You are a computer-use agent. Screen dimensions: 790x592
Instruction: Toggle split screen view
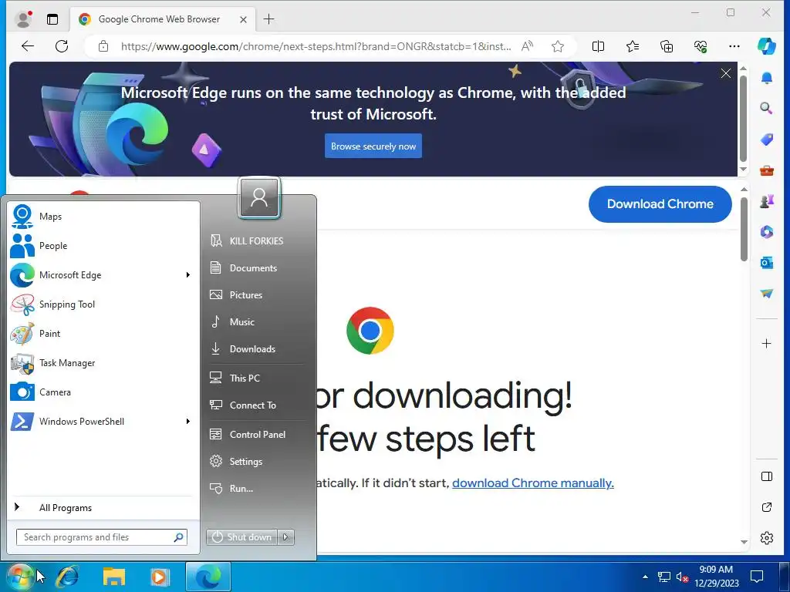[x=598, y=46]
